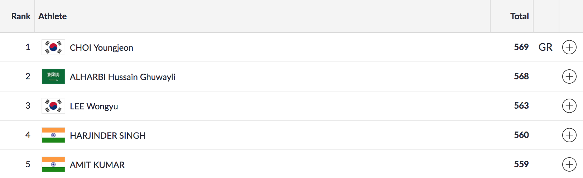
Task: Click South Korea flag beside CHOI Youngjeon
Action: coord(53,47)
